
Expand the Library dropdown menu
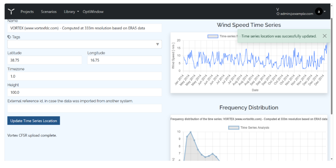[71, 12]
